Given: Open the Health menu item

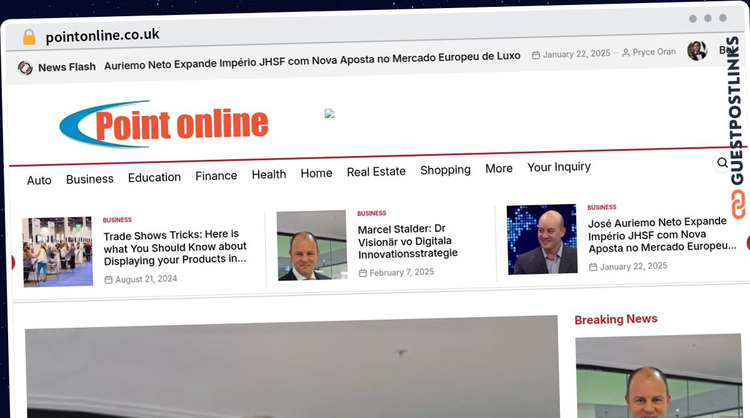Looking at the screenshot, I should click(x=269, y=175).
